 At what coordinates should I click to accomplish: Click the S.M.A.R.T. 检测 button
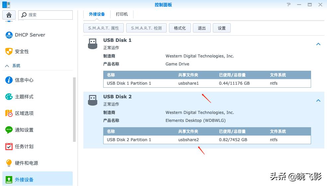coord(146,28)
